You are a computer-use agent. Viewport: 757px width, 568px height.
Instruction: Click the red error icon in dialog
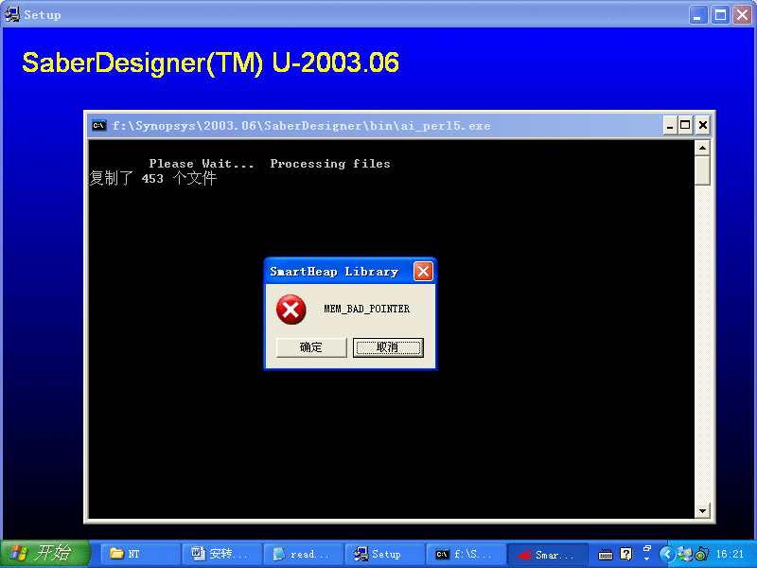pos(290,310)
